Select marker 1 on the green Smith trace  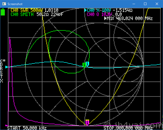[84, 65]
